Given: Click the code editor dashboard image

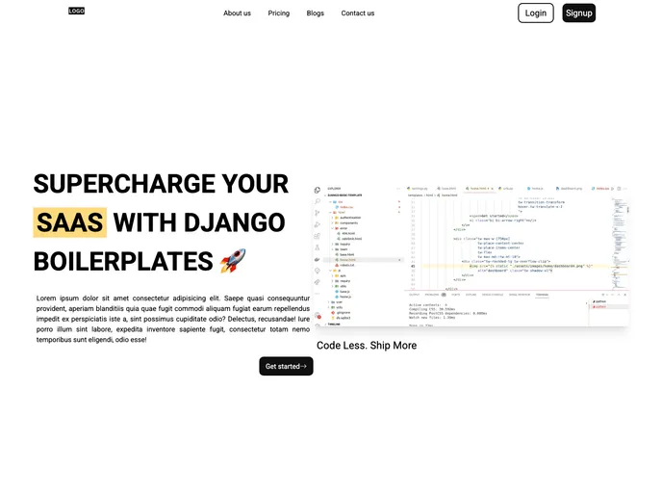Looking at the screenshot, I should click(471, 255).
